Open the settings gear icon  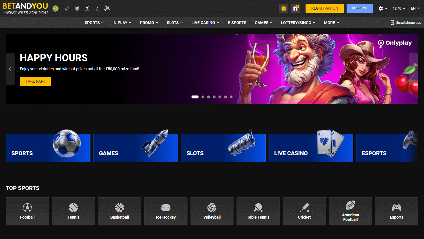(380, 8)
